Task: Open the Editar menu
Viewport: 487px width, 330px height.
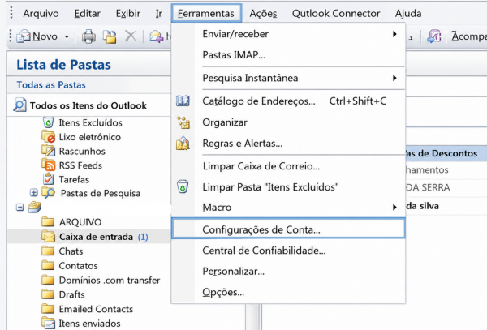Action: point(87,13)
